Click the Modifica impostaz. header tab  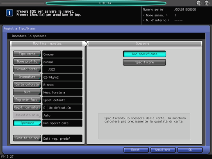pos(47,44)
